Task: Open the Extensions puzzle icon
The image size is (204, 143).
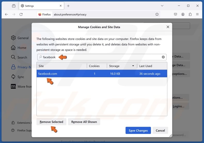Action: click(190, 14)
